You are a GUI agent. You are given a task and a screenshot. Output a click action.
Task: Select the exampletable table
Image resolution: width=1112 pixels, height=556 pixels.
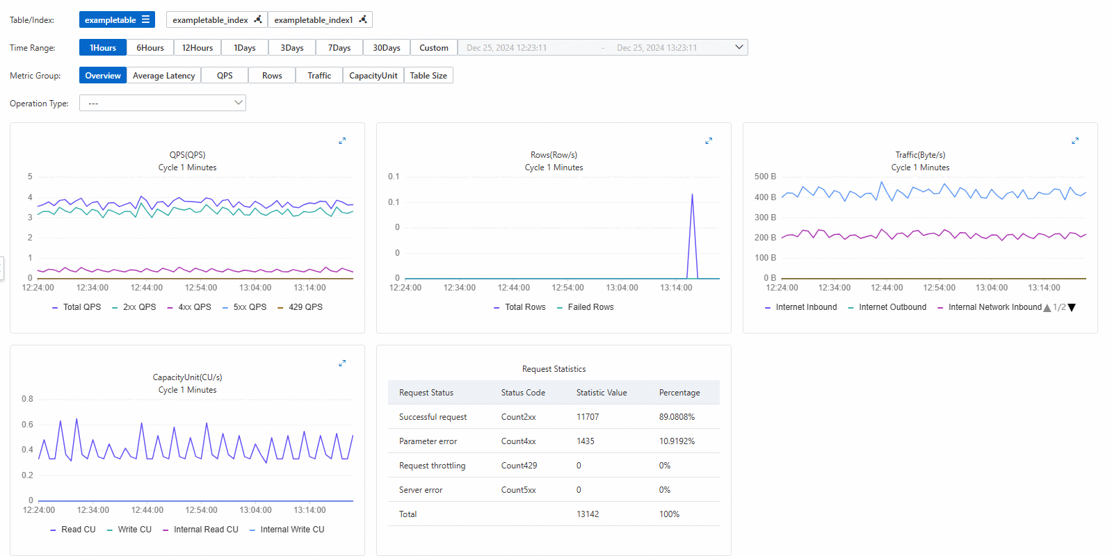pos(117,19)
